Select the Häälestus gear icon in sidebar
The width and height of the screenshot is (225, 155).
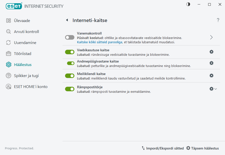[8, 64]
